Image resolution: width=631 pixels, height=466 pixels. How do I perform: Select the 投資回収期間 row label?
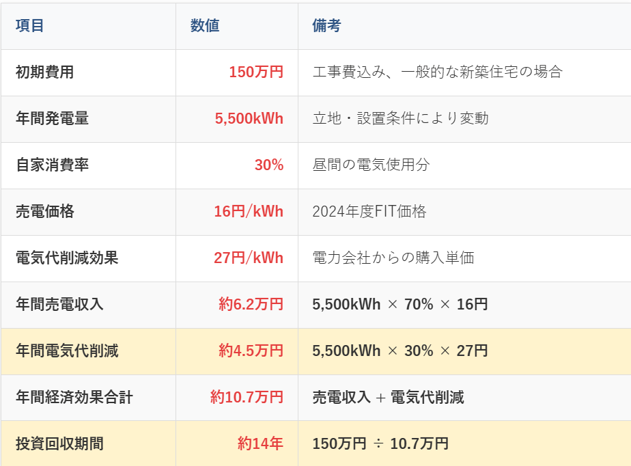click(x=59, y=444)
